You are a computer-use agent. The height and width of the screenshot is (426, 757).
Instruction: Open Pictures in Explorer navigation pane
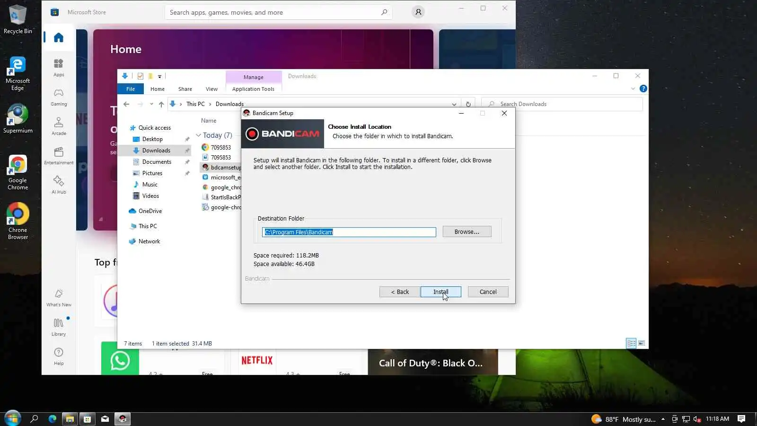pos(152,173)
